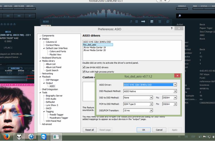The width and height of the screenshot is (215, 141).
Task: Select WSH Panel Mod tree item
Action: click(53, 121)
